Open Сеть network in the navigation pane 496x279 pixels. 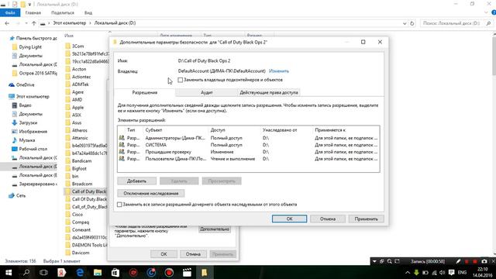click(x=17, y=195)
